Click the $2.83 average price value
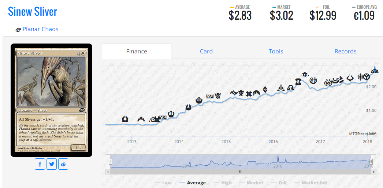383x188 pixels. point(240,16)
